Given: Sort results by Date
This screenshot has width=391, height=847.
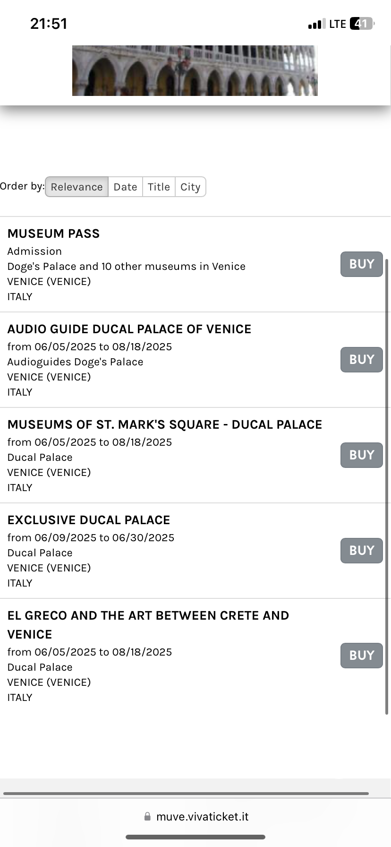Looking at the screenshot, I should tap(125, 187).
